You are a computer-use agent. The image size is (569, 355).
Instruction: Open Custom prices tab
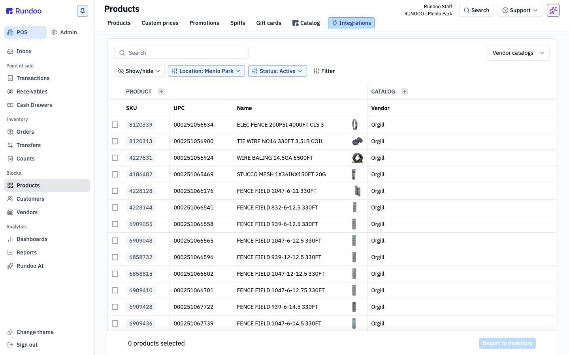coord(160,23)
